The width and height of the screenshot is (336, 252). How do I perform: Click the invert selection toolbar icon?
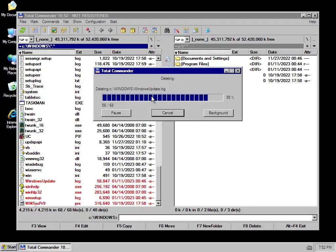coord(76,30)
